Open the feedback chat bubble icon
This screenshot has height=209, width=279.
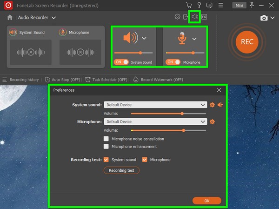click(209, 5)
